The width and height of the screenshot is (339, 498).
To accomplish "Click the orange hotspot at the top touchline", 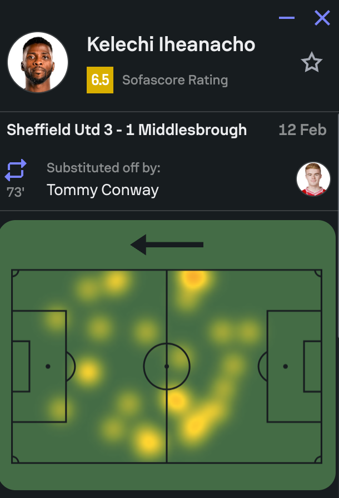I will [x=193, y=276].
